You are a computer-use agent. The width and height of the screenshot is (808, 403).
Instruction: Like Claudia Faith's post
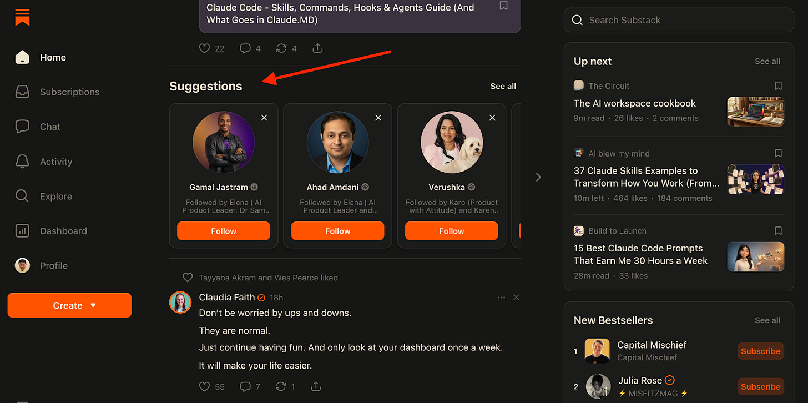205,386
